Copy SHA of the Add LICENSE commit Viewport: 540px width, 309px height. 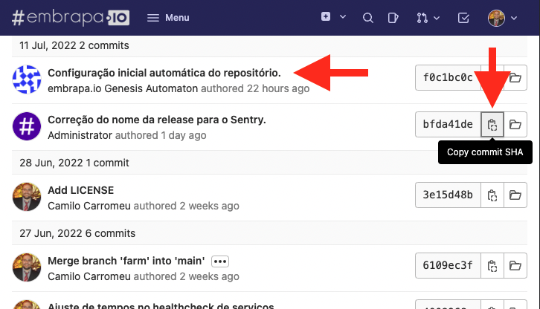tap(492, 195)
